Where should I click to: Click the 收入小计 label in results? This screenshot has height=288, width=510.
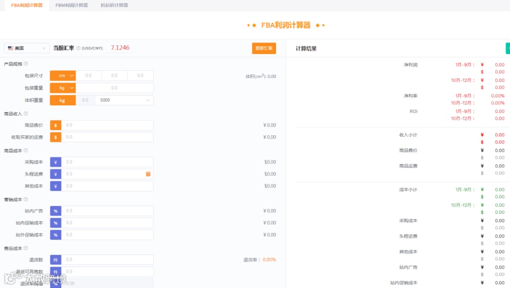point(408,135)
